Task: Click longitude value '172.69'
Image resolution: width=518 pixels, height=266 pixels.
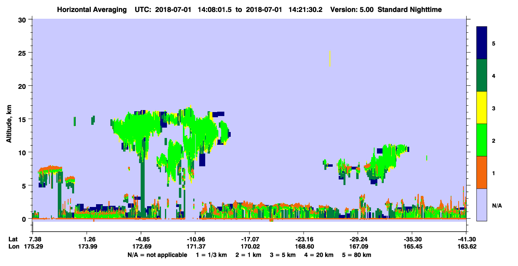Action: (x=142, y=246)
